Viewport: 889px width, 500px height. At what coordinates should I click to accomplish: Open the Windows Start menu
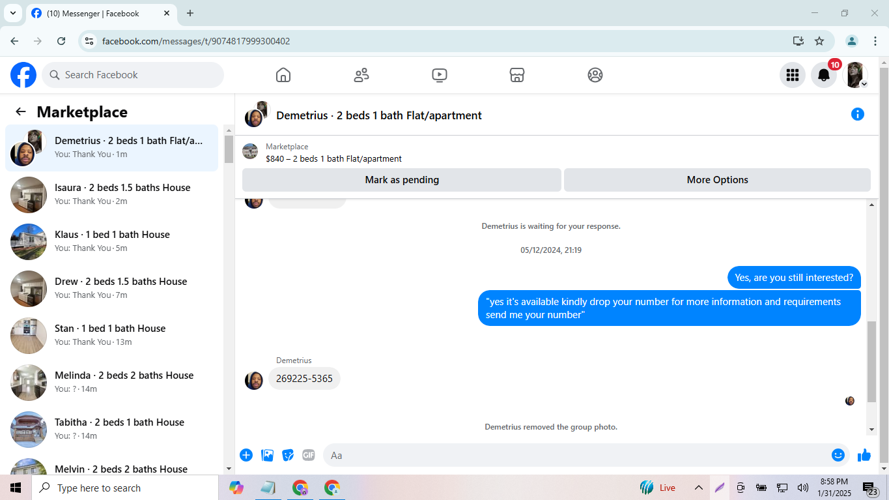tap(16, 488)
